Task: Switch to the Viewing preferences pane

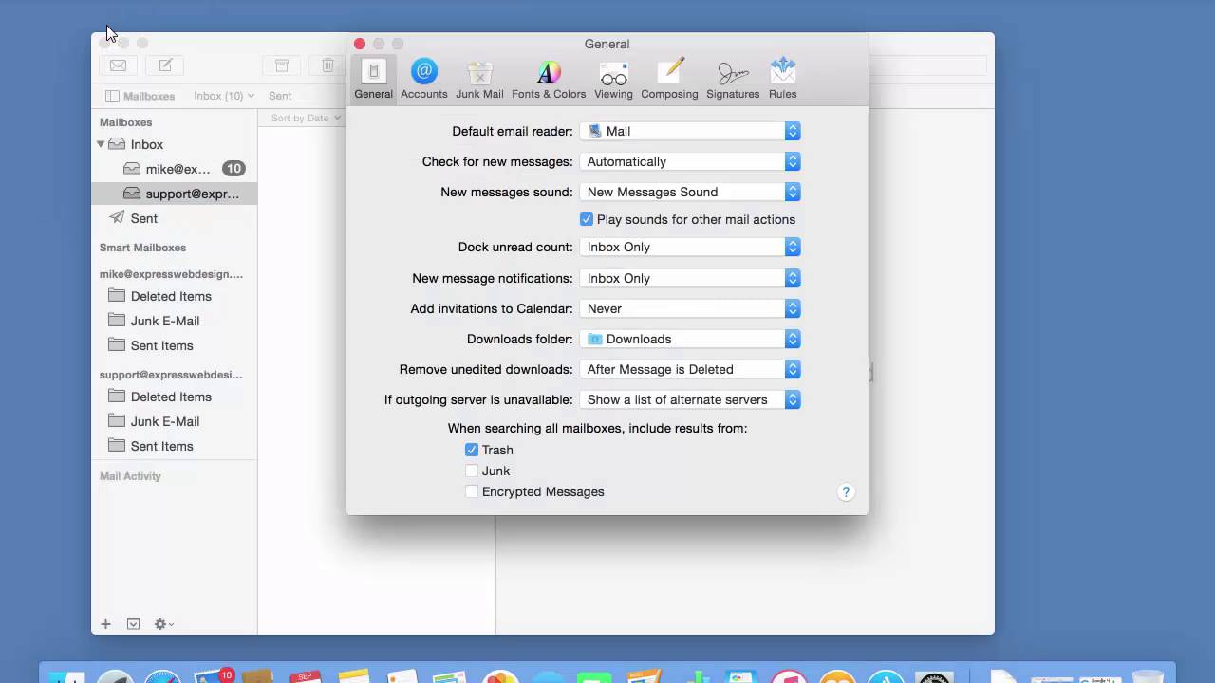Action: point(613,80)
